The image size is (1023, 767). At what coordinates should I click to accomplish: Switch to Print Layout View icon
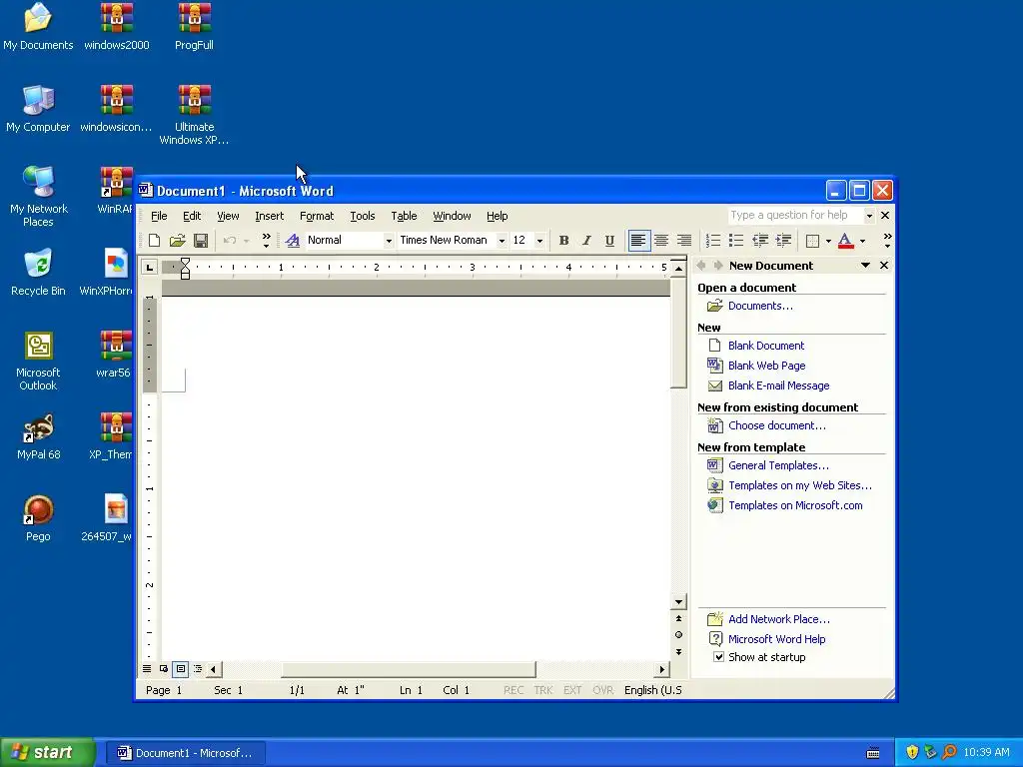point(181,668)
